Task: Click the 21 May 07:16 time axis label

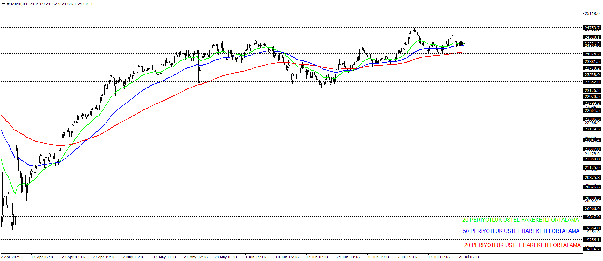Action: pos(196,257)
